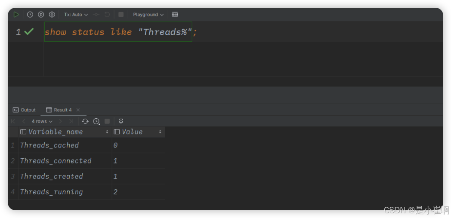Click the green checkmark beside line 1
The width and height of the screenshot is (451, 218).
(x=29, y=31)
